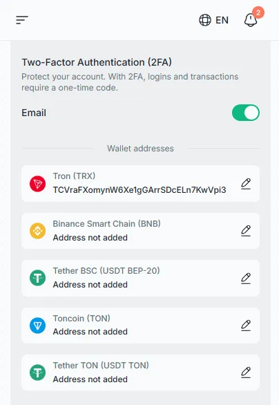
Task: Click the yellow BNB coin logo
Action: click(38, 231)
